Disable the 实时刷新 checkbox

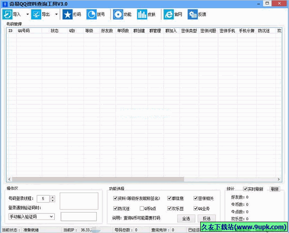coord(245,189)
